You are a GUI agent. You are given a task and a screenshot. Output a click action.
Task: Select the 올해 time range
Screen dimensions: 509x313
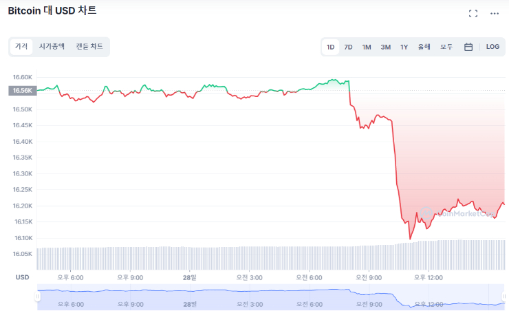pos(424,47)
